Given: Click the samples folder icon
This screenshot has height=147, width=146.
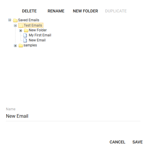Looking at the screenshot, I should click(21, 46).
